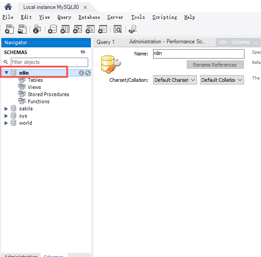The image size is (261, 257).
Task: Open the Tools menu
Action: [x=138, y=17]
